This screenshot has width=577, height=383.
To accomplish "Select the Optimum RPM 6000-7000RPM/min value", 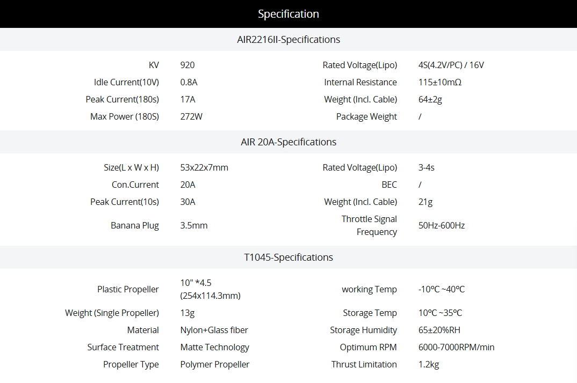I will [456, 347].
